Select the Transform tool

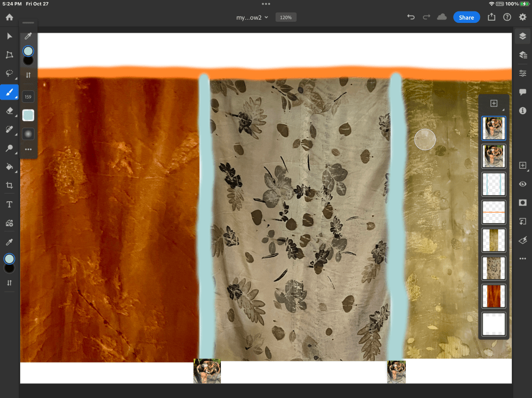pyautogui.click(x=9, y=55)
